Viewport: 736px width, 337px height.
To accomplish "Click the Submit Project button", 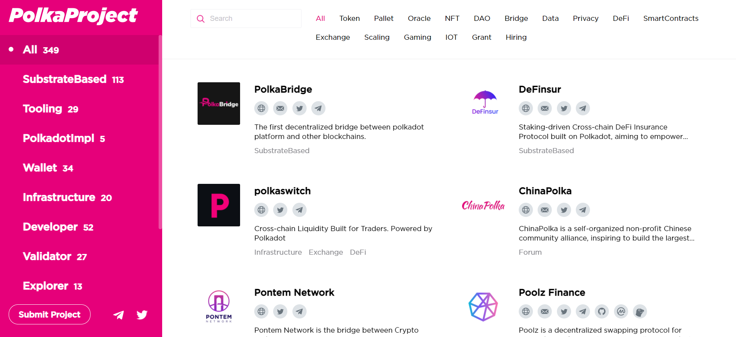I will pyautogui.click(x=50, y=315).
